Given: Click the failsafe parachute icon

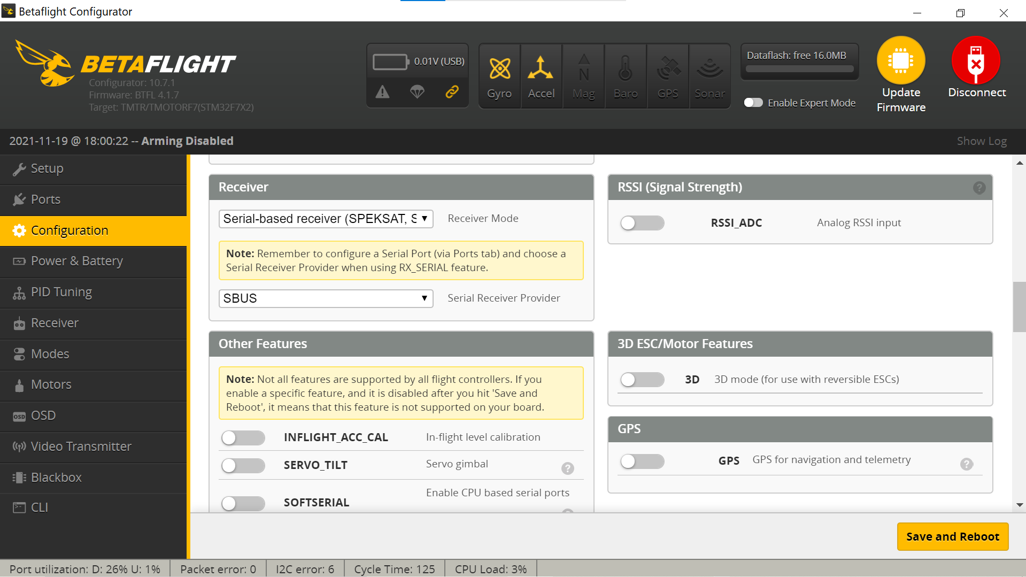Looking at the screenshot, I should [417, 92].
